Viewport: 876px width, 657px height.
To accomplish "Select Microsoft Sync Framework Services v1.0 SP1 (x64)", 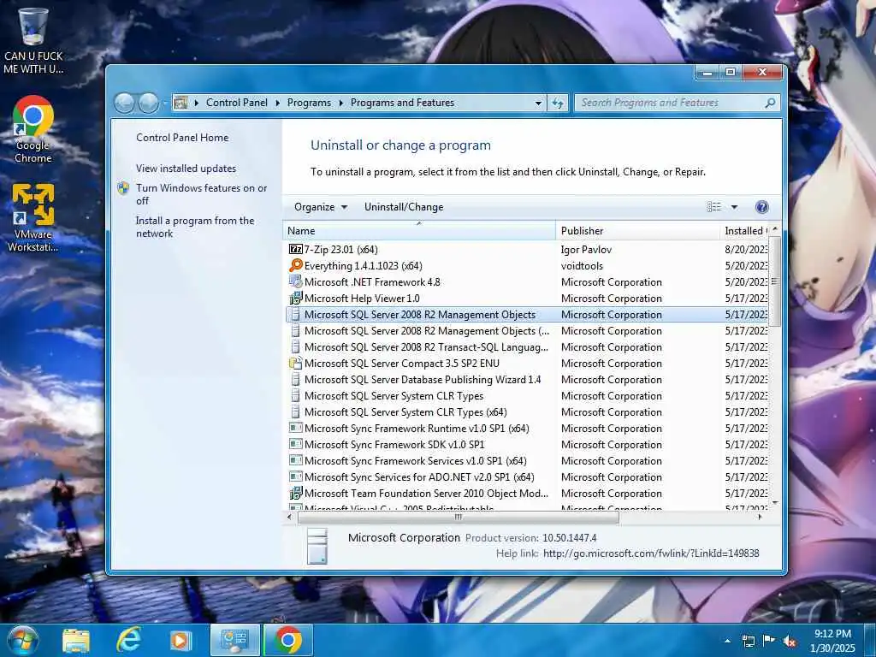I will click(x=527, y=461).
